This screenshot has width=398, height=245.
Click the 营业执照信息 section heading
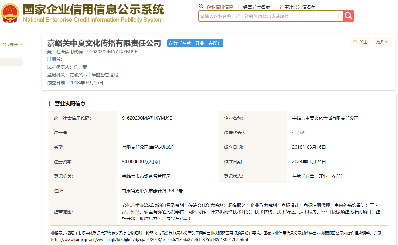point(70,104)
